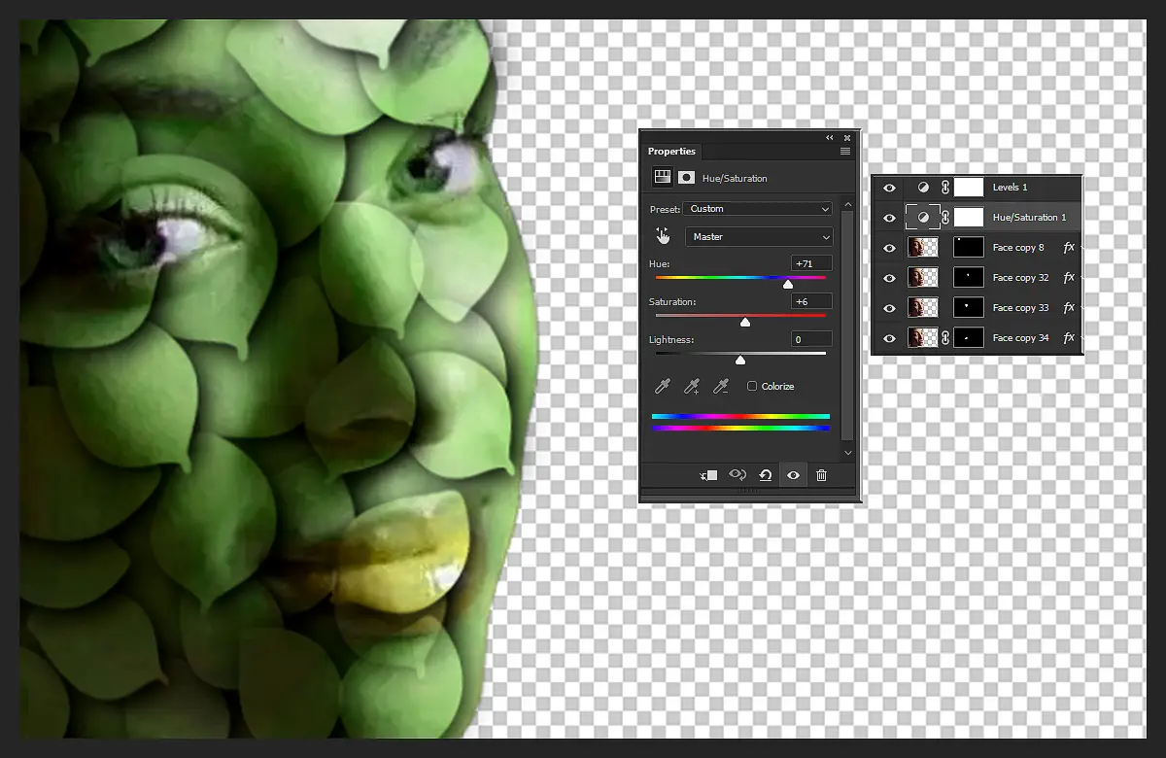Toggle the mask link on Hue/Saturation 1
The width and height of the screenshot is (1166, 758).
[x=945, y=218]
